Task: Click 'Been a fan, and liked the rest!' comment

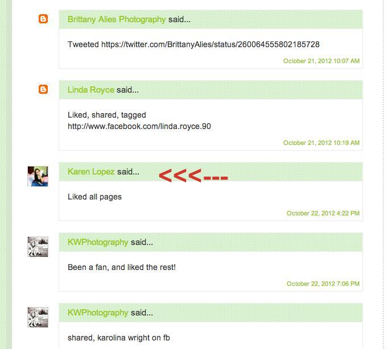Action: [x=122, y=267]
